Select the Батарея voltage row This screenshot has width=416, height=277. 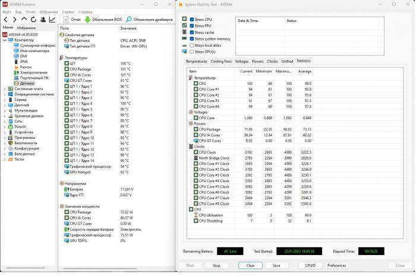coord(116,190)
